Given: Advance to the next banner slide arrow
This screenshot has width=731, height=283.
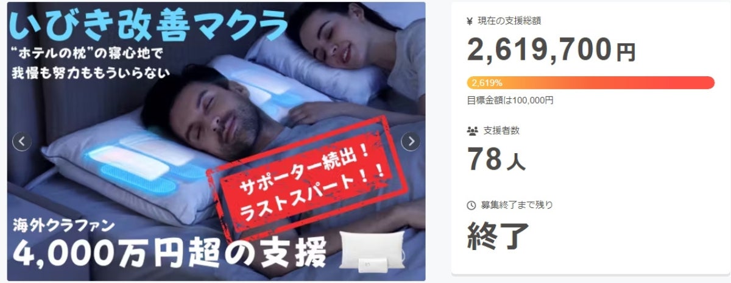Looking at the screenshot, I should pos(411,141).
